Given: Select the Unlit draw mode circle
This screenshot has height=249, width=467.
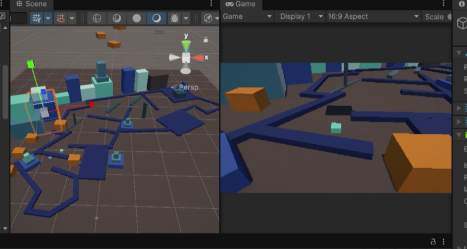Looking at the screenshot, I should tap(137, 18).
